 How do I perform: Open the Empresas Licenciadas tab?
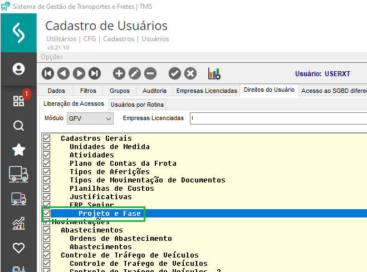pos(207,91)
